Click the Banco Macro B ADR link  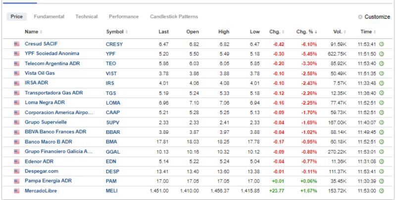point(49,141)
